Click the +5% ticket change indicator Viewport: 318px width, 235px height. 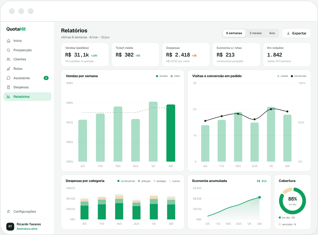(x=138, y=56)
